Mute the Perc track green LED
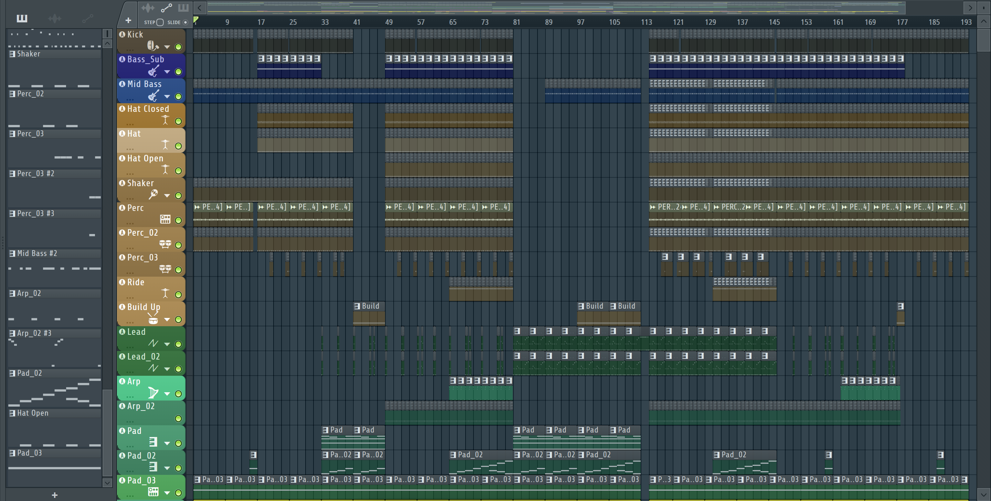991x501 pixels. click(179, 221)
